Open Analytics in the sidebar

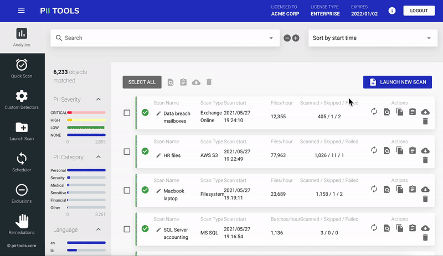coord(22,38)
